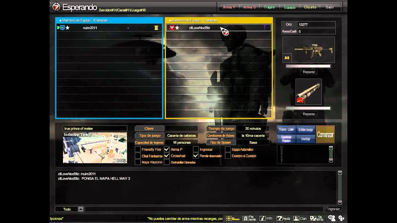Viewport: 397px width, 223px height.
Task: Enable the Equipo Automatico checkbox
Action: 228,149
